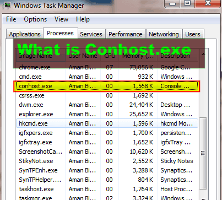222x200 pixels.
Task: Sort by Description column header
Action: 177,56
